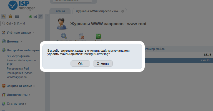Click the Статистика pie chart icon
This screenshot has width=213, height=111.
[x=4, y=104]
